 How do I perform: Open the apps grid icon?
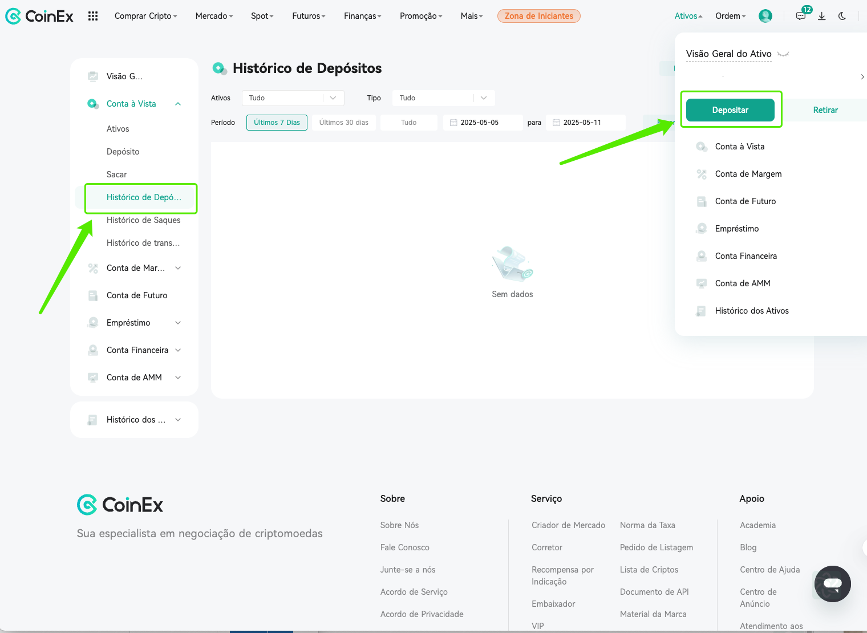[x=93, y=16]
